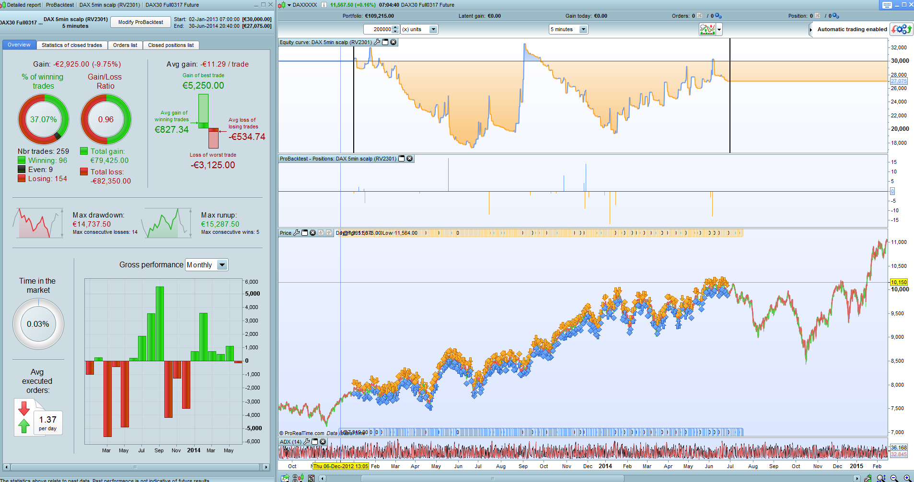Open the Orders list tab

[x=125, y=45]
